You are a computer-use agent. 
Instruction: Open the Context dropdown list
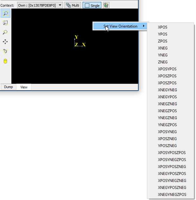60,5
